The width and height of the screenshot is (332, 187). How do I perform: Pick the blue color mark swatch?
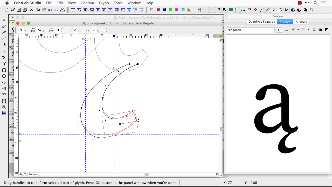(x=164, y=10)
